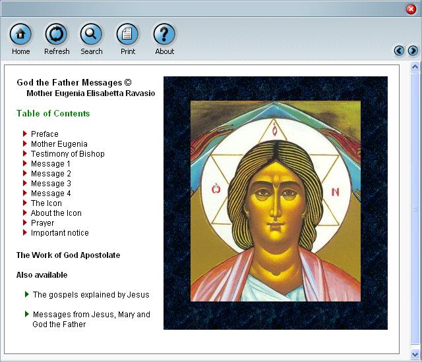Click red arrow bullet beside Message 1
The height and width of the screenshot is (362, 422).
[25, 163]
